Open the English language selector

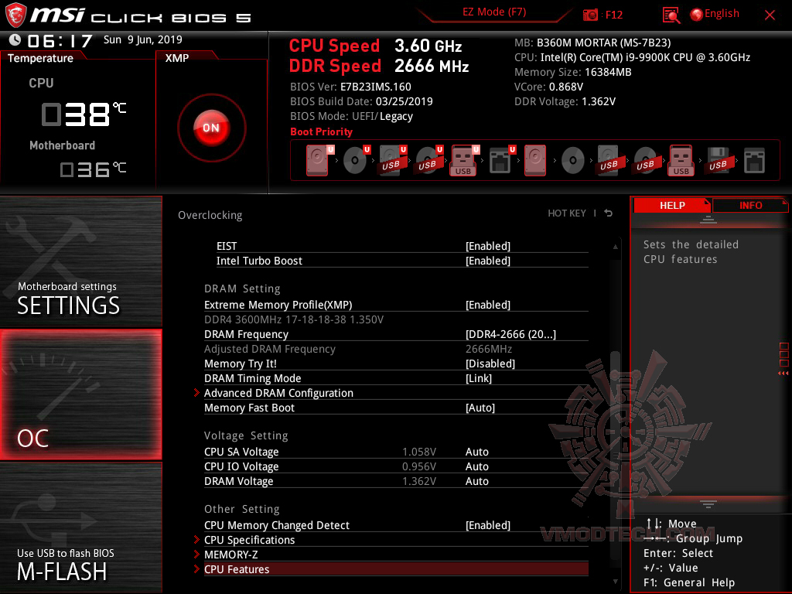(x=714, y=13)
